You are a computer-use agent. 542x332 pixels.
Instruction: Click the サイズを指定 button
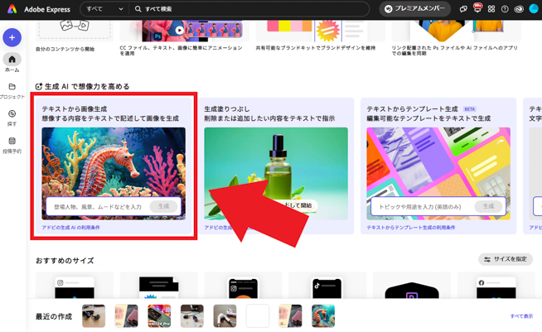(506, 259)
